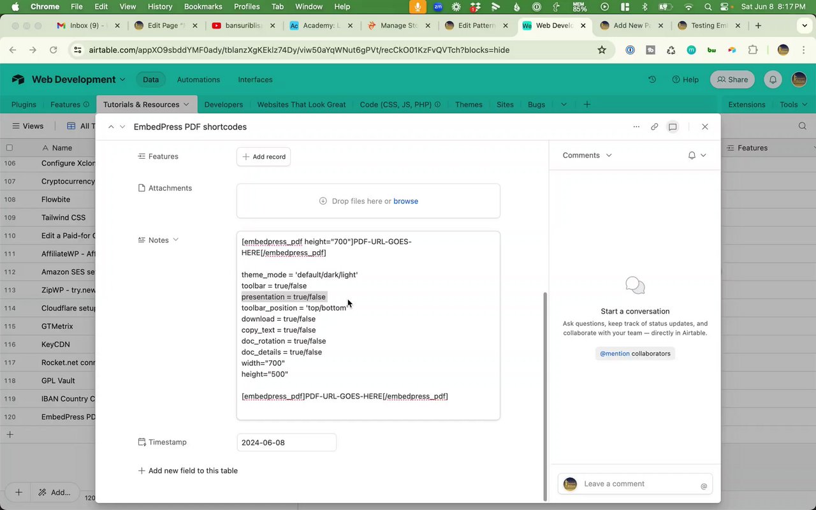This screenshot has height=510, width=816.
Task: Go to next record with down chevron
Action: (x=122, y=127)
